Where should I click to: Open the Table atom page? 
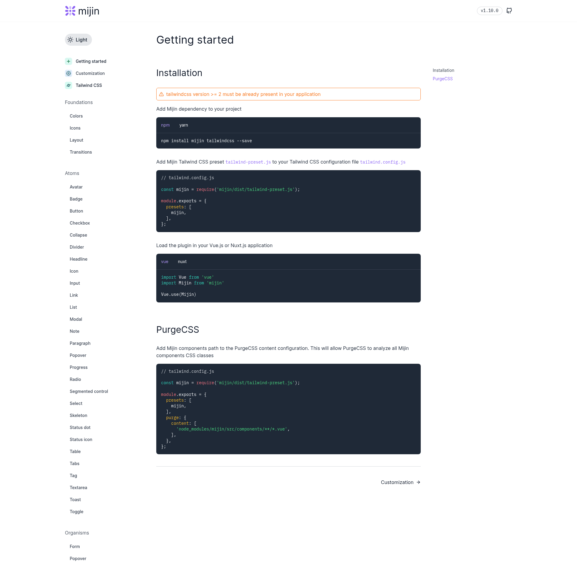pos(75,452)
